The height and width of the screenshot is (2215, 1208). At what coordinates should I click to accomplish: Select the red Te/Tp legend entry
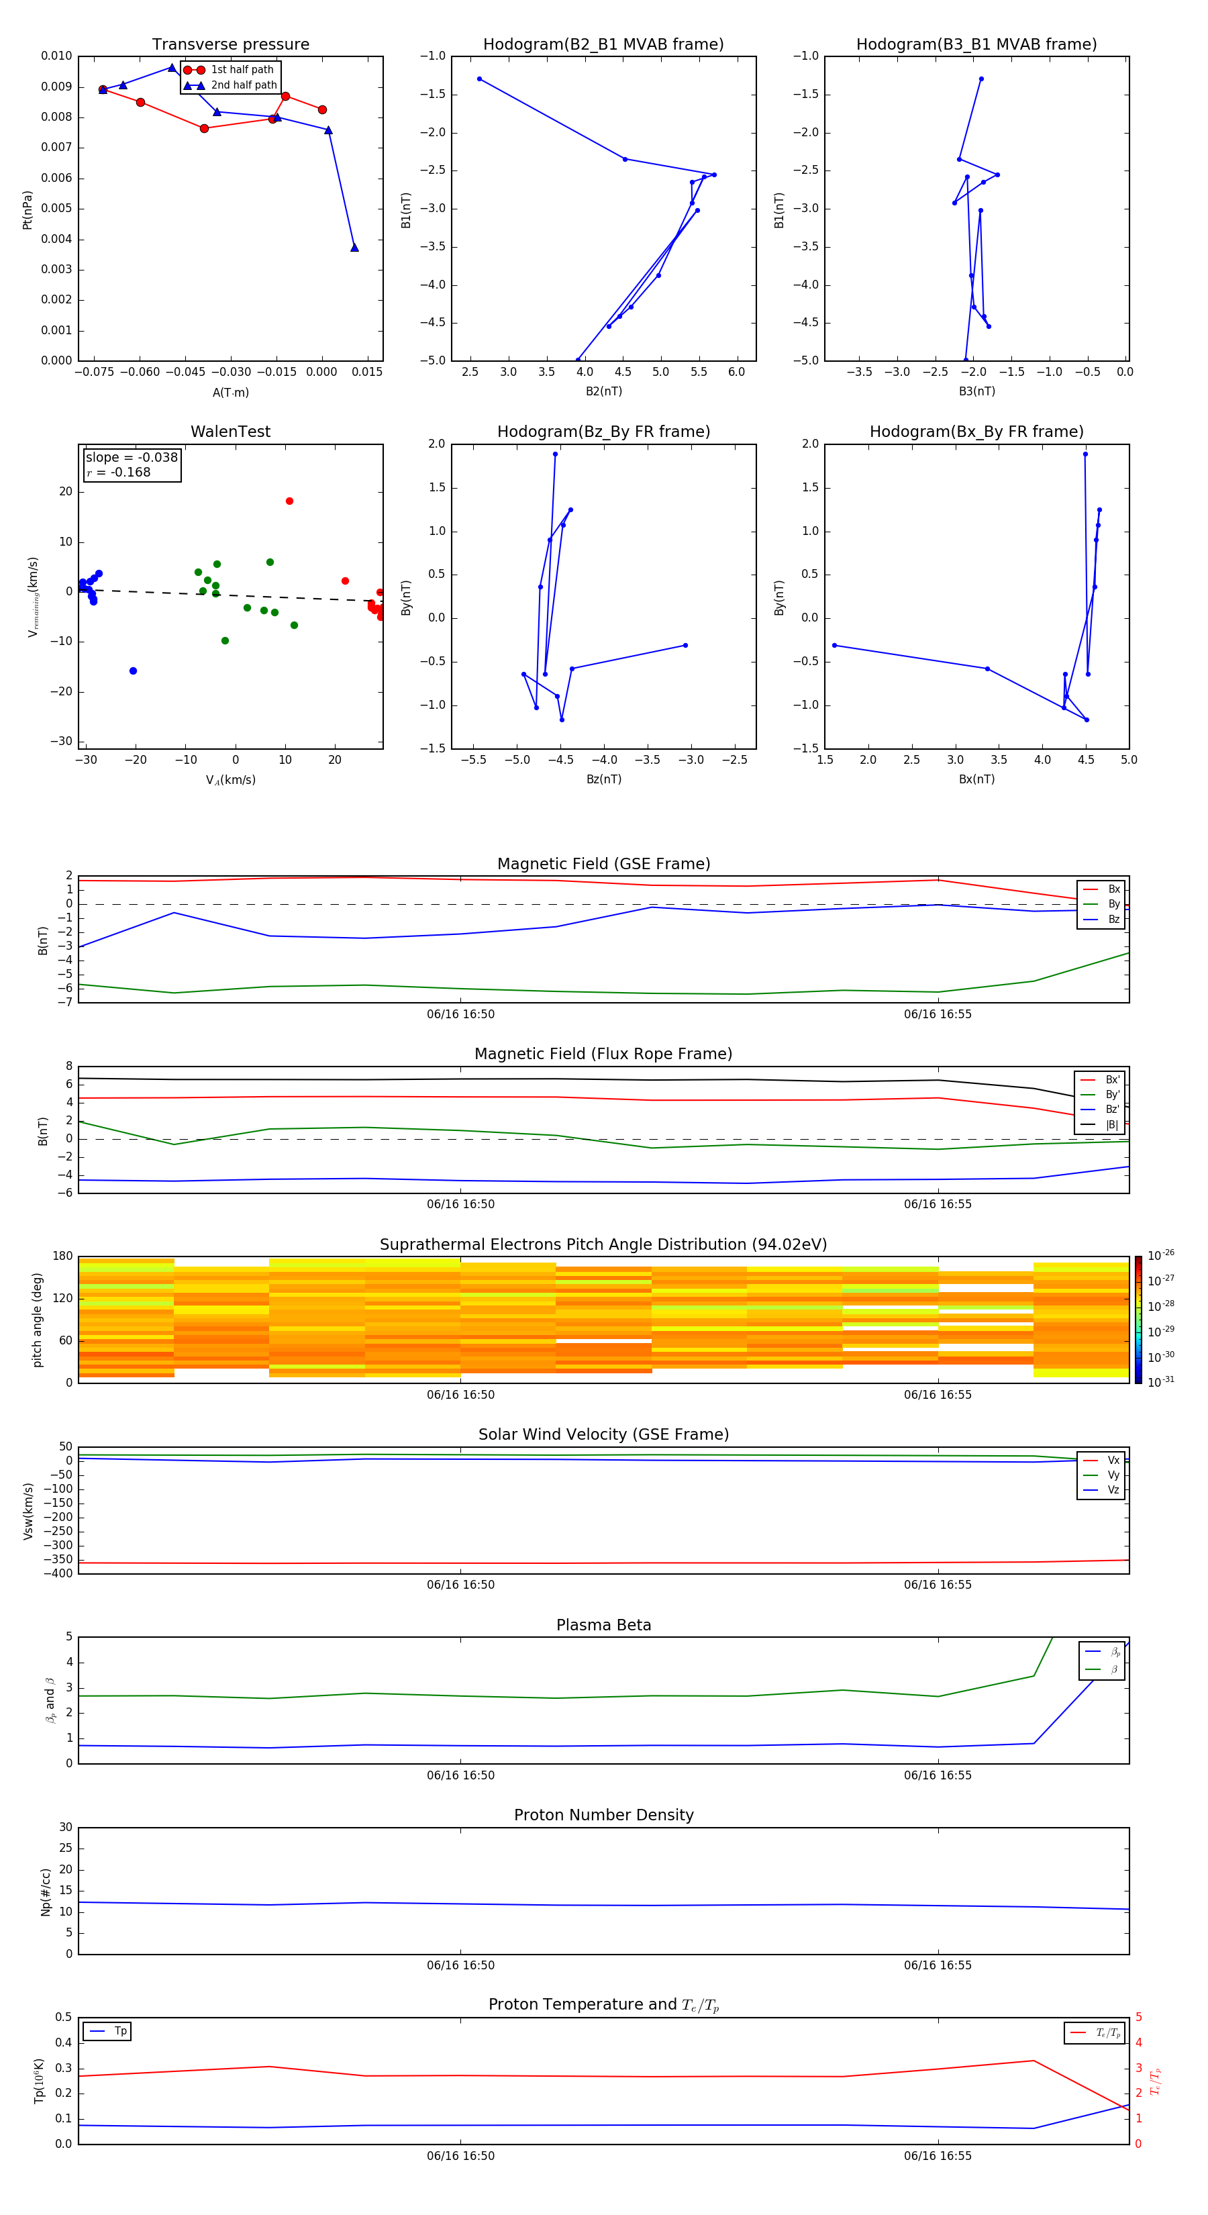pos(1095,2032)
